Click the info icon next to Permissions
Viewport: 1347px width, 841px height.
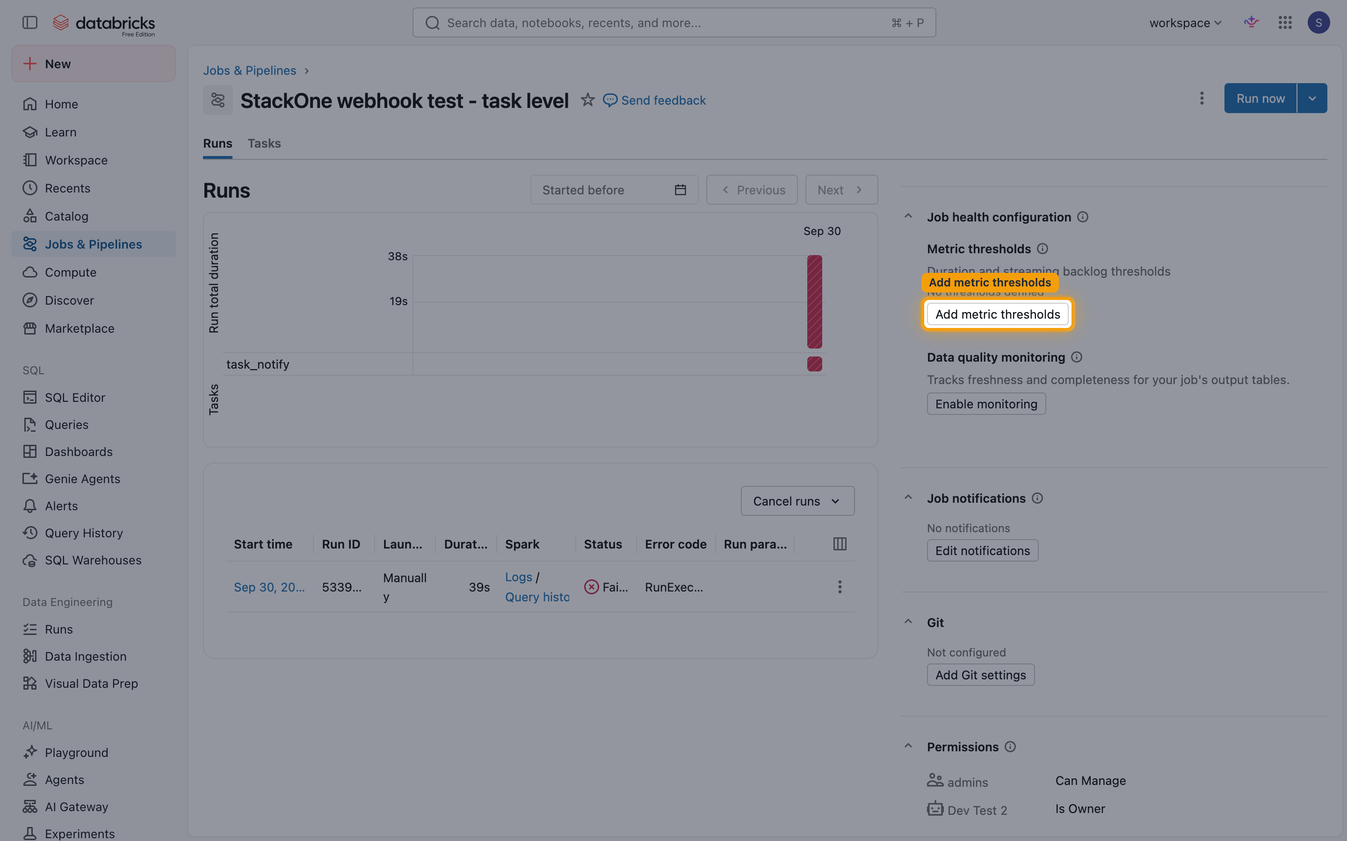[1010, 747]
